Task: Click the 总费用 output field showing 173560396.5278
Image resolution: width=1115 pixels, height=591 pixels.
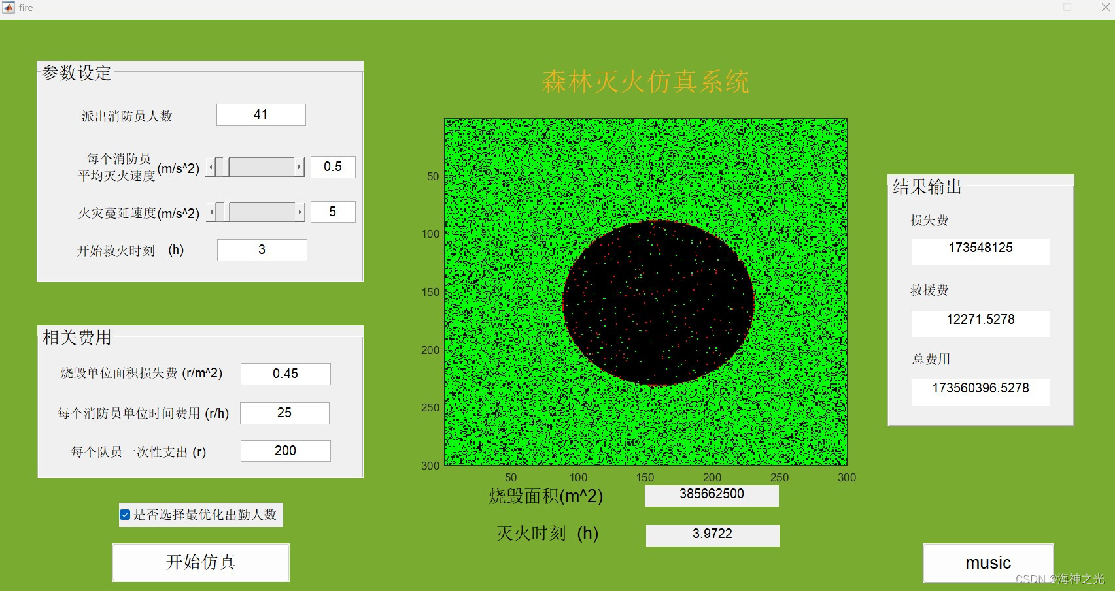Action: coord(981,392)
